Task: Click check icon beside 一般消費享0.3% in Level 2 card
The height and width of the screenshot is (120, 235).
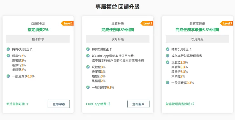Action: (x=88, y=87)
